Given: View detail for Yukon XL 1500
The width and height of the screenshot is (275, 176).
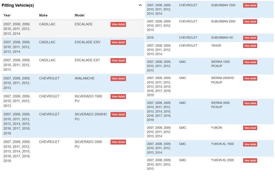Looking at the screenshot, I should click(x=250, y=144).
